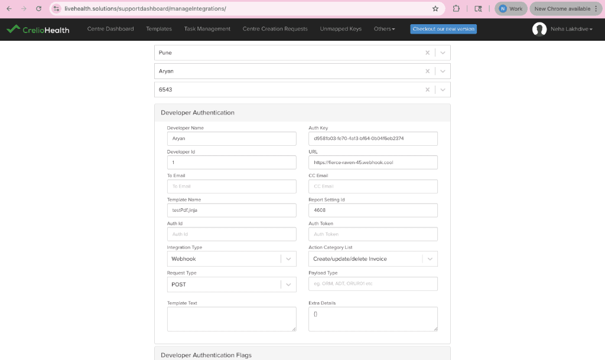Screen dimensions: 605x360
Task: Click the Developer Name field
Action: [232, 138]
